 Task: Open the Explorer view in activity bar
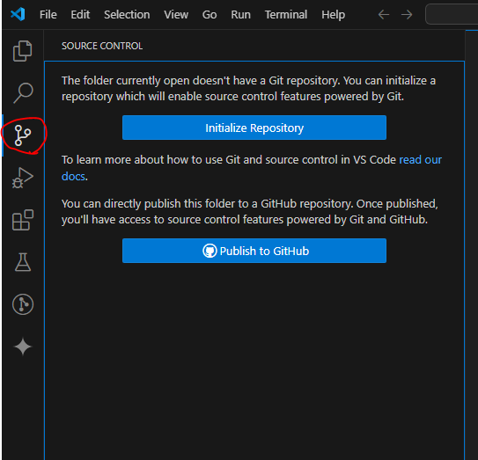tap(23, 51)
